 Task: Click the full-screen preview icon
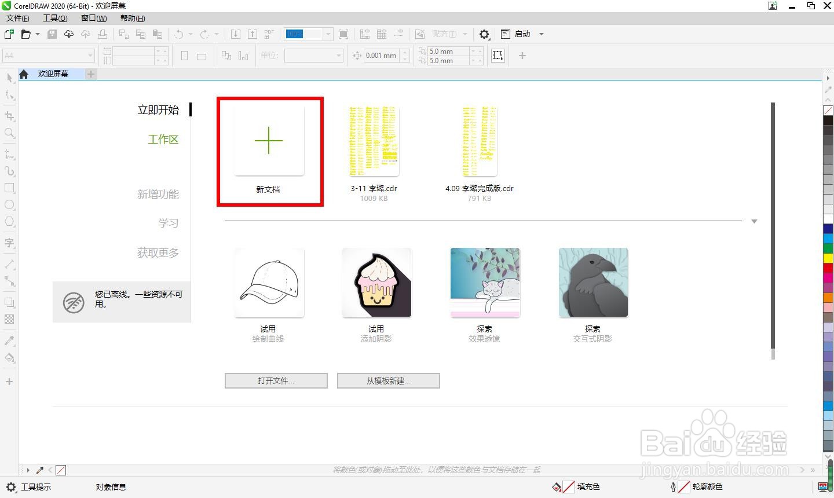(343, 34)
